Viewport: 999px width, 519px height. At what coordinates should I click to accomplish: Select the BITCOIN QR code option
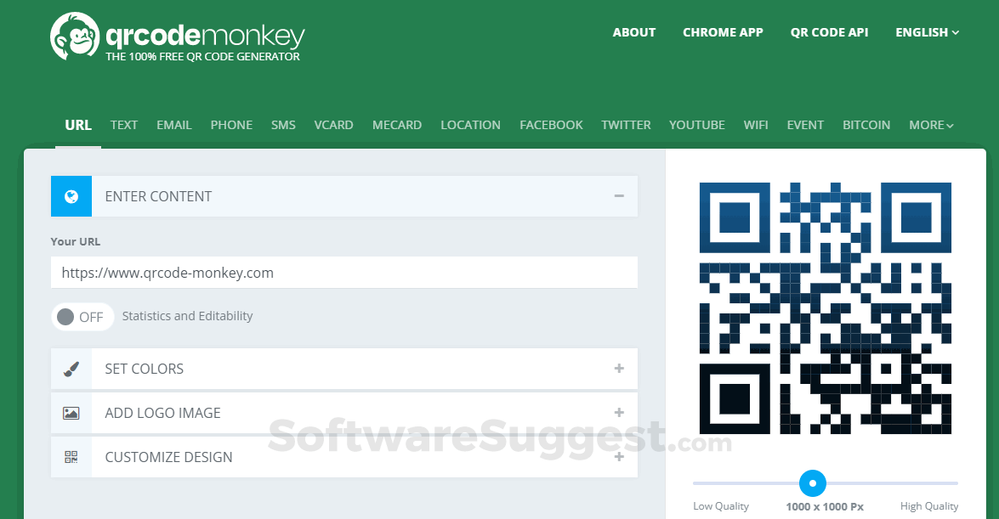(866, 125)
